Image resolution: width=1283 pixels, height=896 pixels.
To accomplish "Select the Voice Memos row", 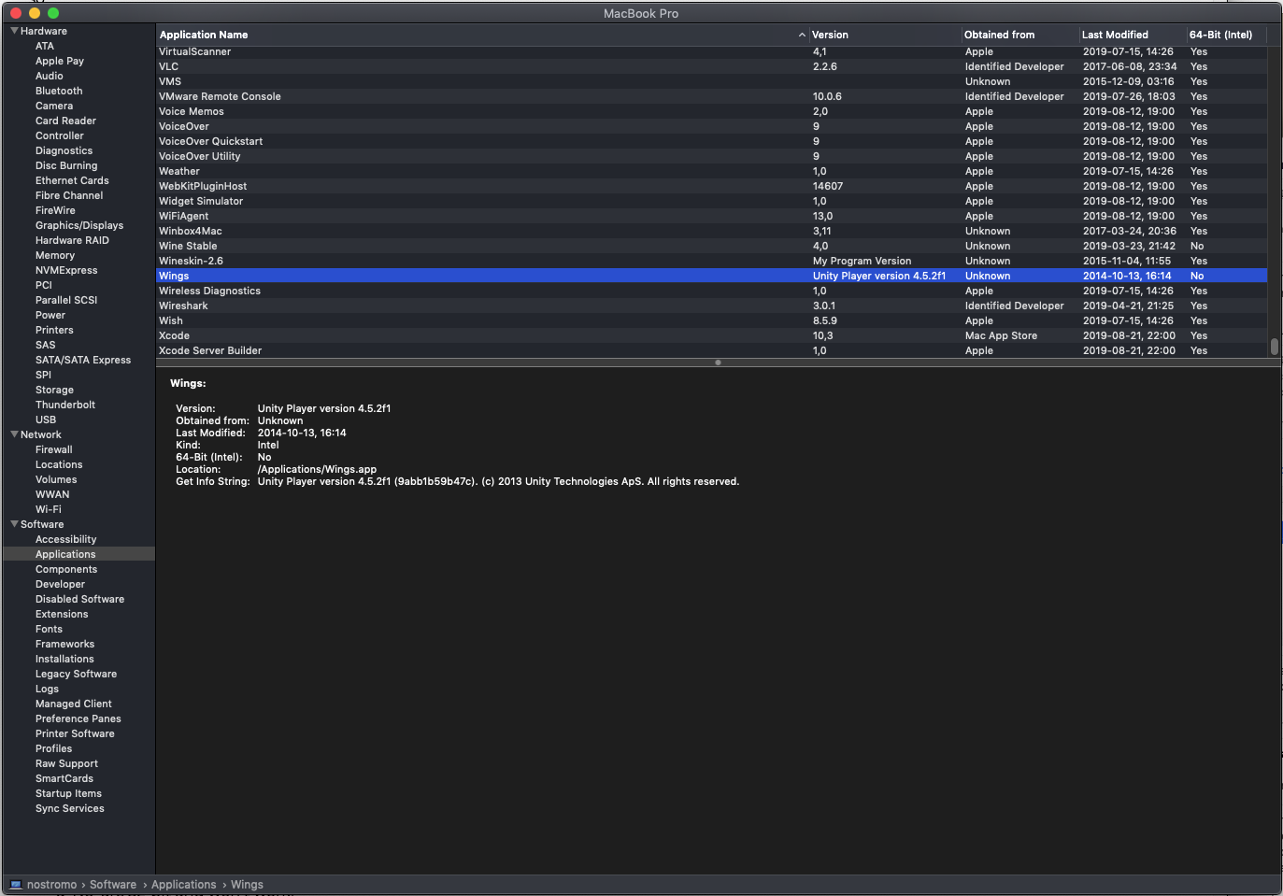I will [x=711, y=111].
